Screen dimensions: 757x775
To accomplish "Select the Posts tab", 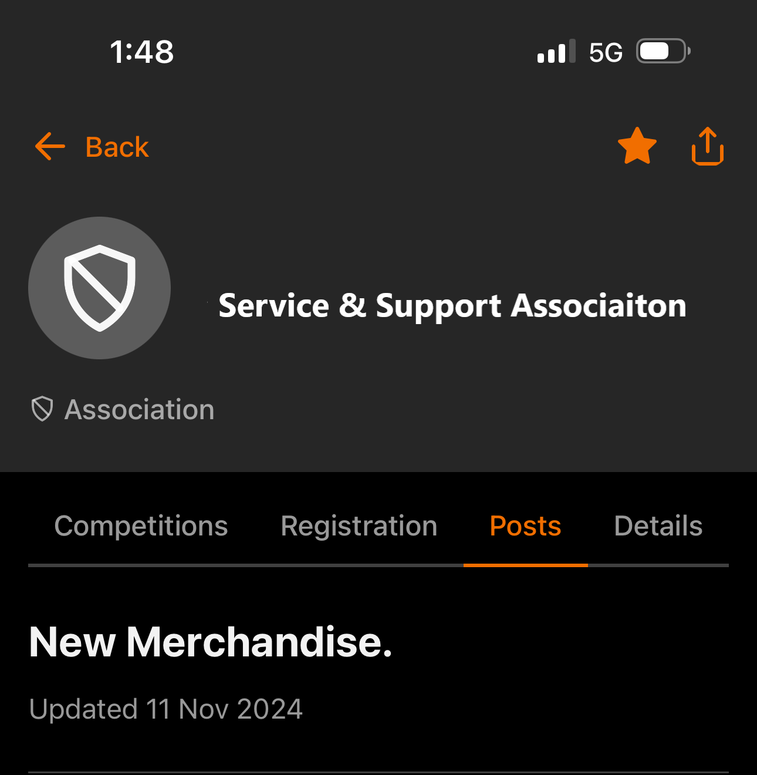I will pyautogui.click(x=525, y=525).
